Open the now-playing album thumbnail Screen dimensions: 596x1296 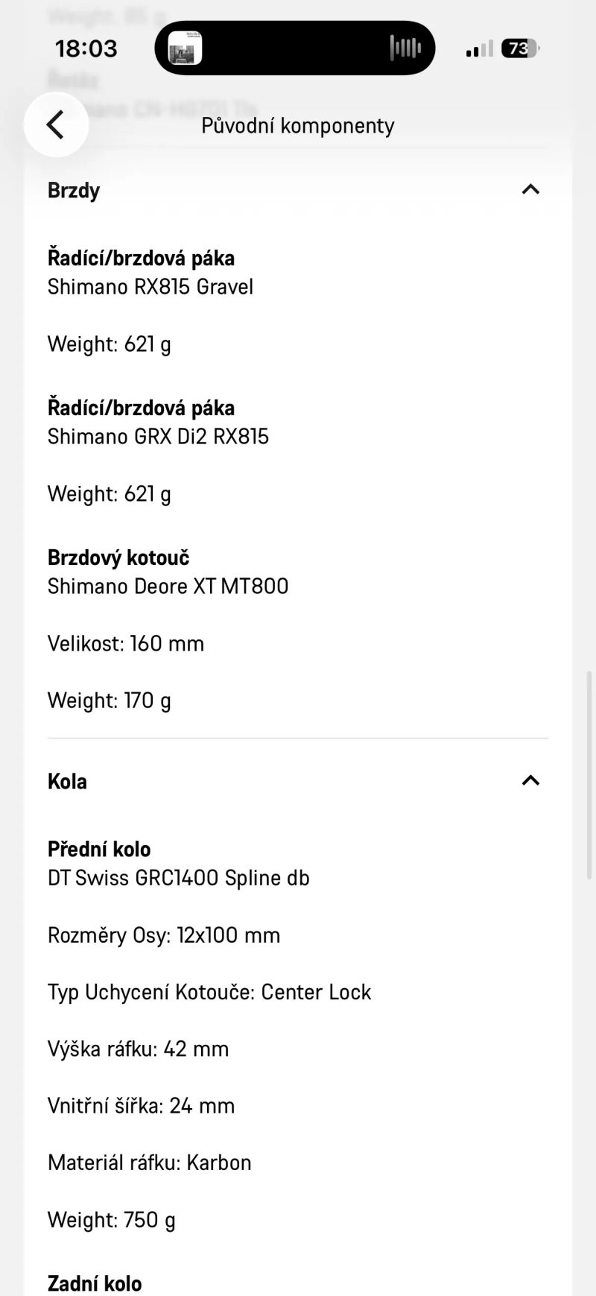(185, 48)
